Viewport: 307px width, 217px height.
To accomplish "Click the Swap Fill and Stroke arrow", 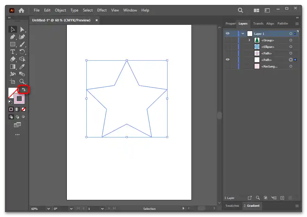I will 24,90.
